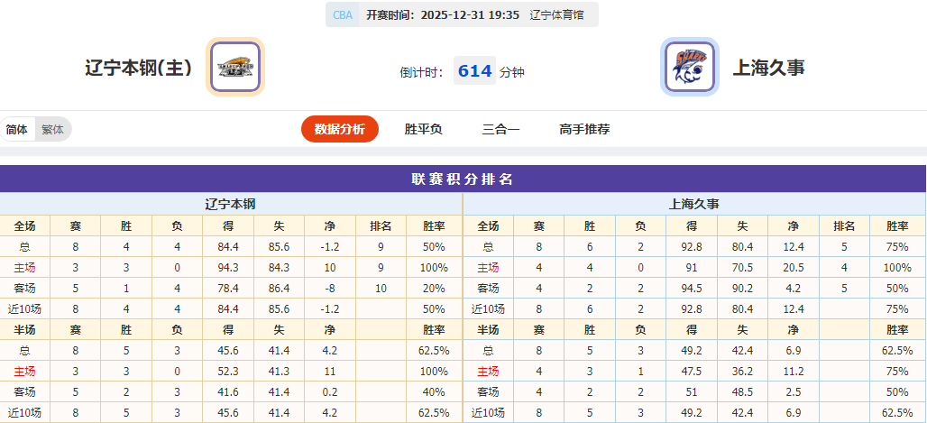Click the Shanghai Jiushi shark logo
Image resolution: width=927 pixels, height=423 pixels.
[690, 68]
